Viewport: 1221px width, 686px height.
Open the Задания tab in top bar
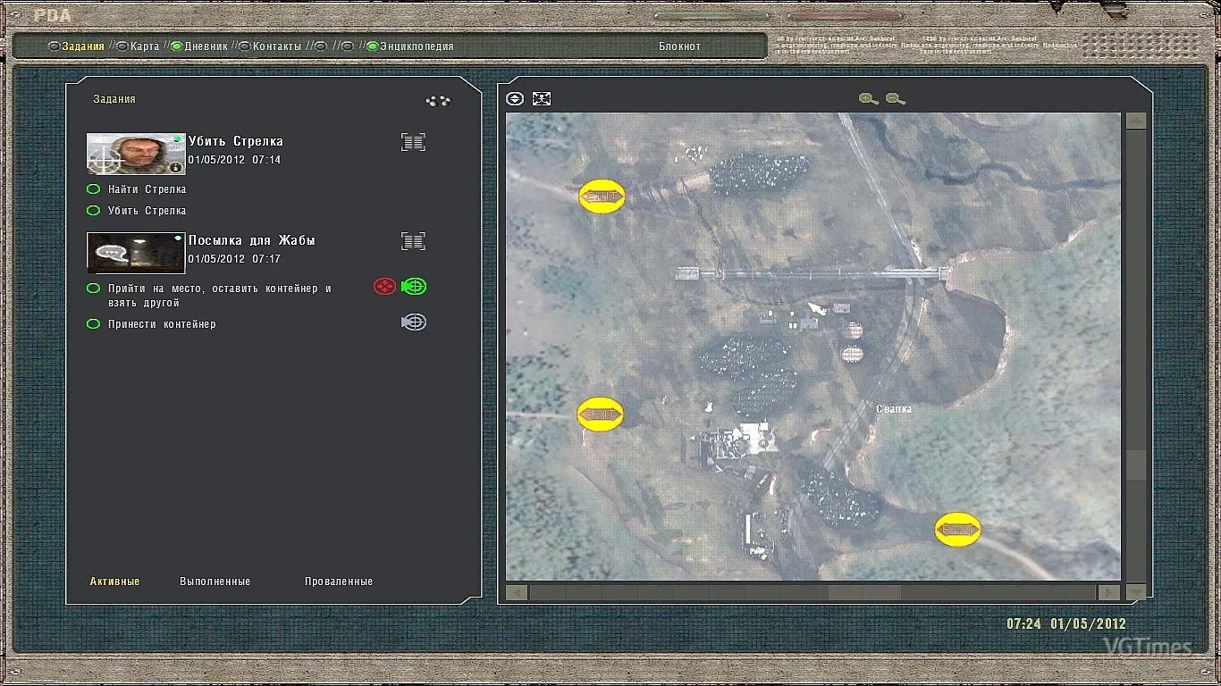coord(83,46)
